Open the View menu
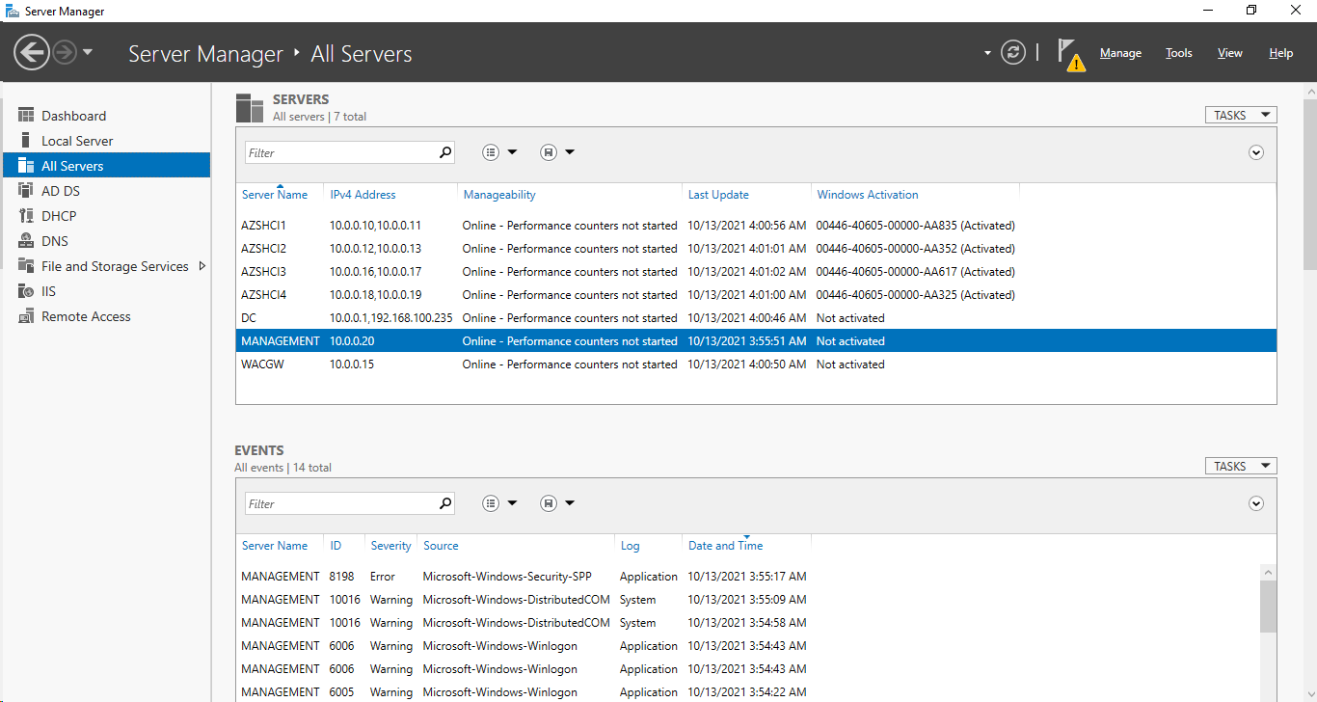 coord(1229,53)
